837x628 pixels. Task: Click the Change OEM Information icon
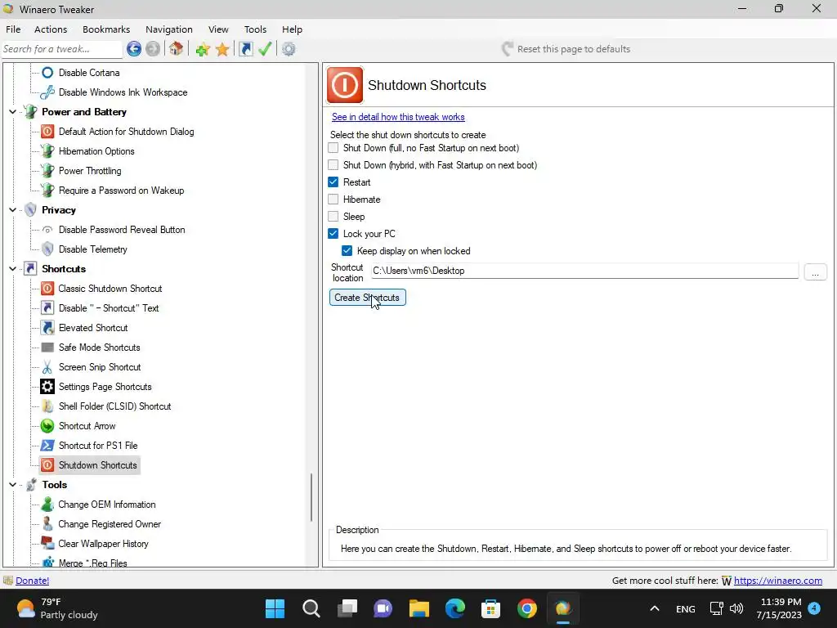[47, 505]
